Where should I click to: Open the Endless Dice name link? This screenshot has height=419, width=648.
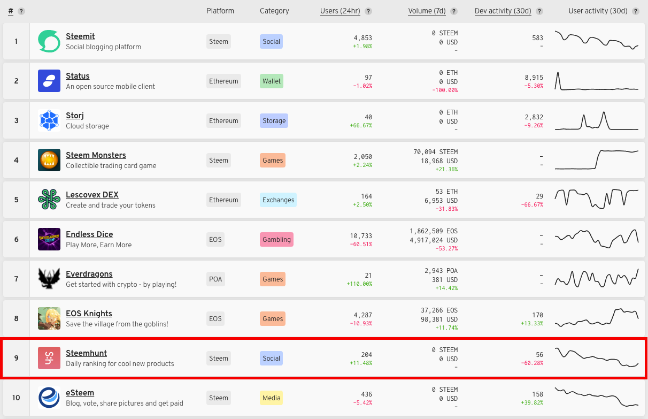point(89,234)
